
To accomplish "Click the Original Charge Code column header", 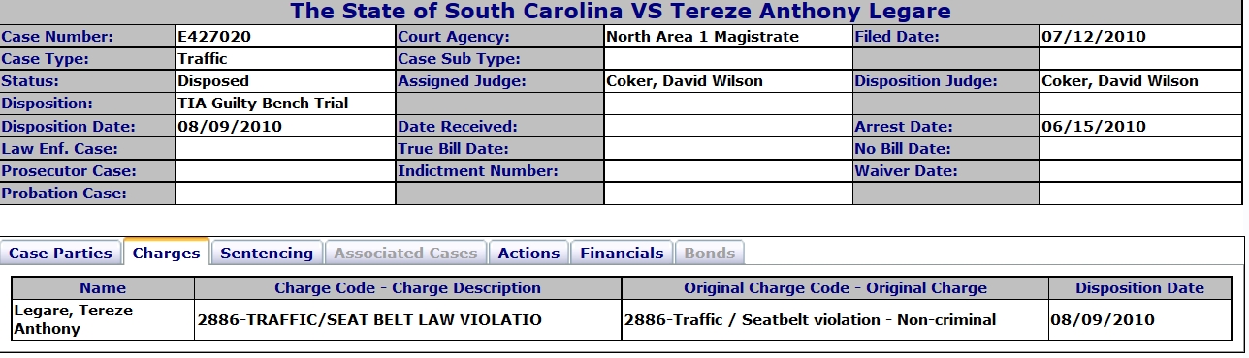I will (835, 287).
